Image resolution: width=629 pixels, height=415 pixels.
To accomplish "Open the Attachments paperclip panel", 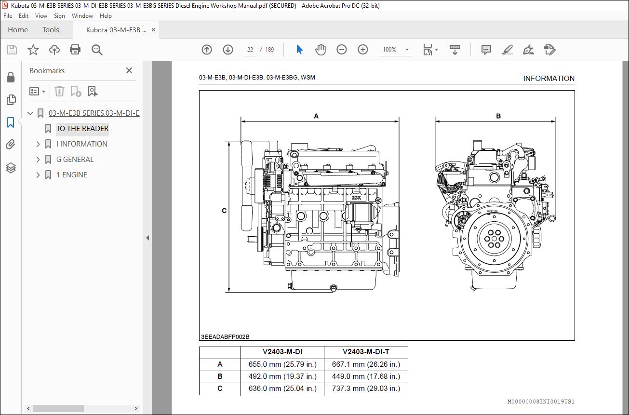I will tap(11, 145).
